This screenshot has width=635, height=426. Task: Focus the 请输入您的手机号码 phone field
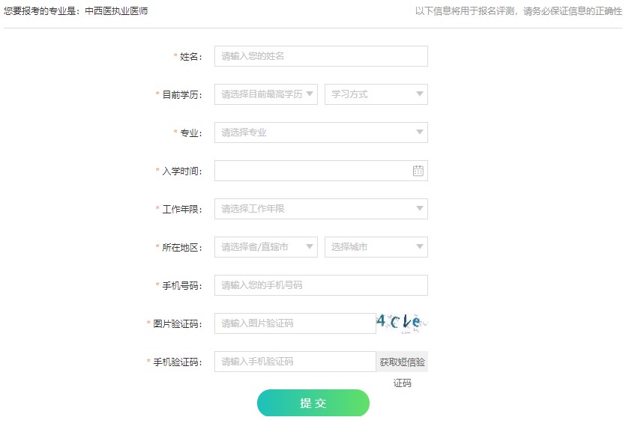point(321,285)
